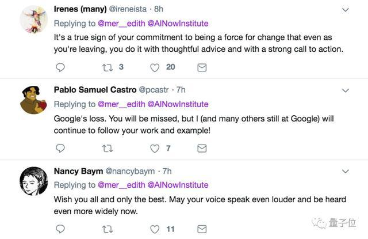Like Nancy Baym's tweet with 11 likes
This screenshot has width=368, height=239.
(154, 229)
